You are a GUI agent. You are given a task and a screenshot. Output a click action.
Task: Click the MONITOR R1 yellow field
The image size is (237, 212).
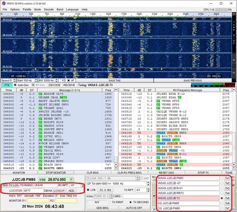38,201
